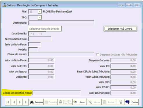Go to the previous record

tap(14, 102)
